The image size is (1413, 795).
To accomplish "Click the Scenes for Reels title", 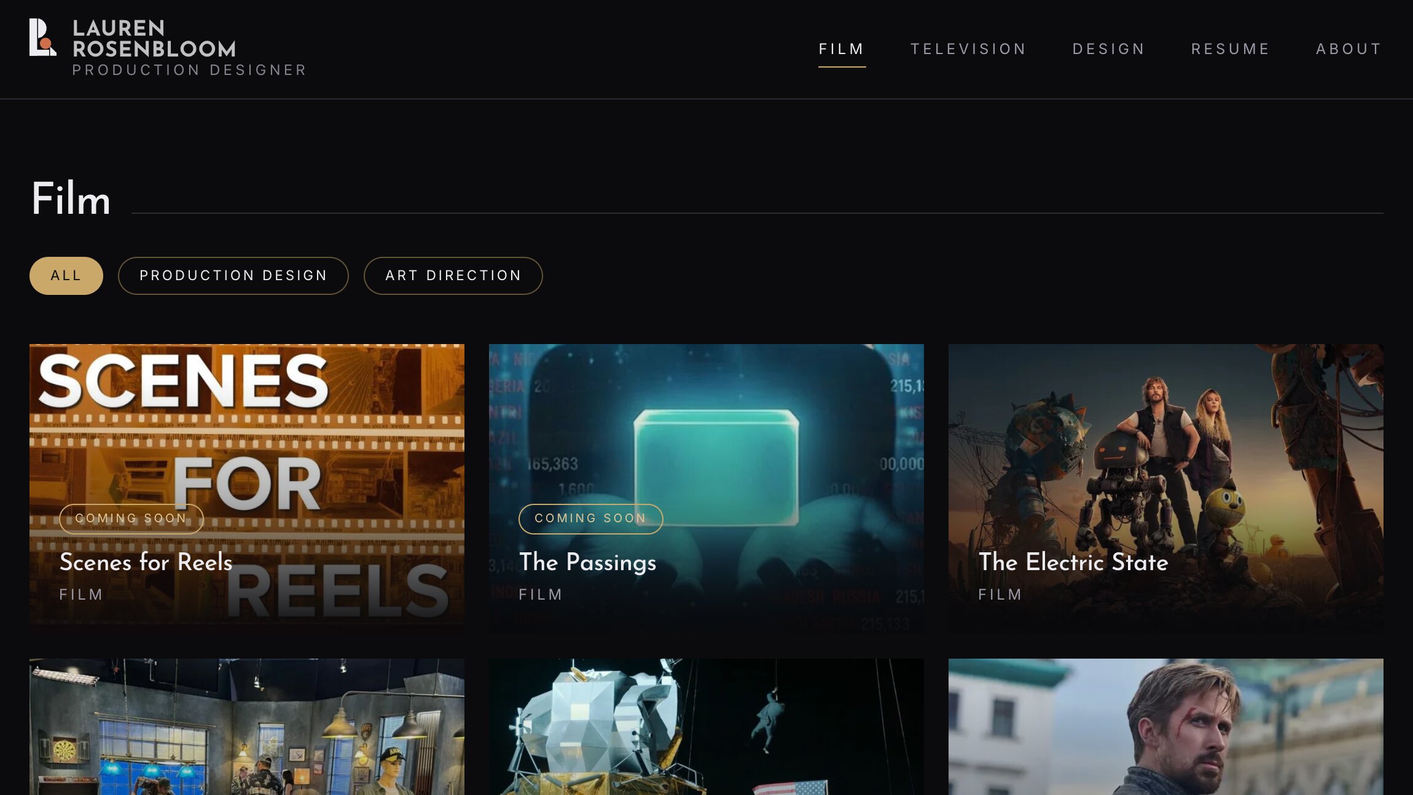I will (x=146, y=562).
